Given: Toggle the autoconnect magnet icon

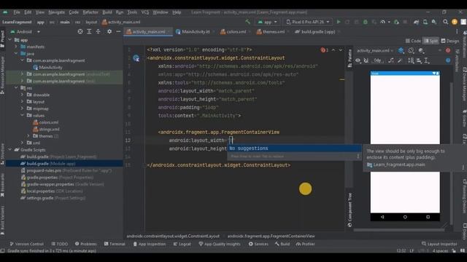Looking at the screenshot, I should click(x=366, y=60).
